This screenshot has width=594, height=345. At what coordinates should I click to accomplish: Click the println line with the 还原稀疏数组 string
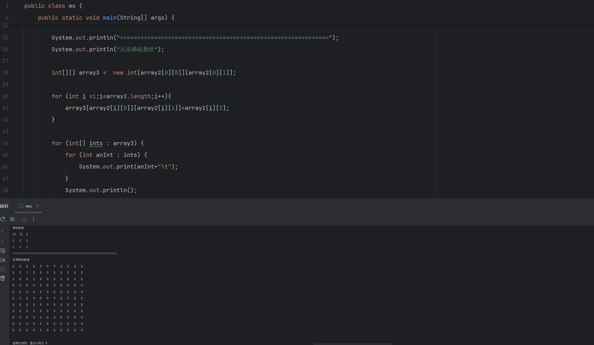(x=108, y=49)
